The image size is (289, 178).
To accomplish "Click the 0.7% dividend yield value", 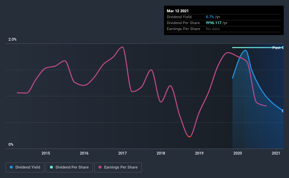I will pos(210,17).
